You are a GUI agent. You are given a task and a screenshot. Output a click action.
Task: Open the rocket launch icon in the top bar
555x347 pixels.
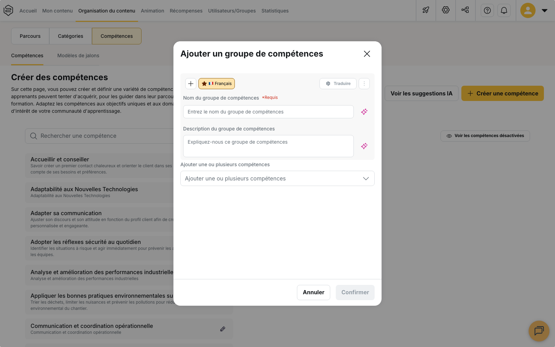coord(426,10)
